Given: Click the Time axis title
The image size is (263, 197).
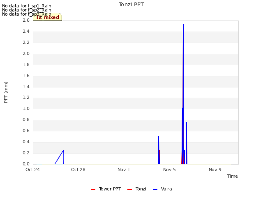Looking at the screenshot, I should click(x=233, y=176).
